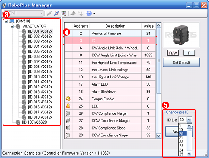Choose ID 23 from the dropdown list
This screenshot has width=209, height=158.
click(x=182, y=146)
